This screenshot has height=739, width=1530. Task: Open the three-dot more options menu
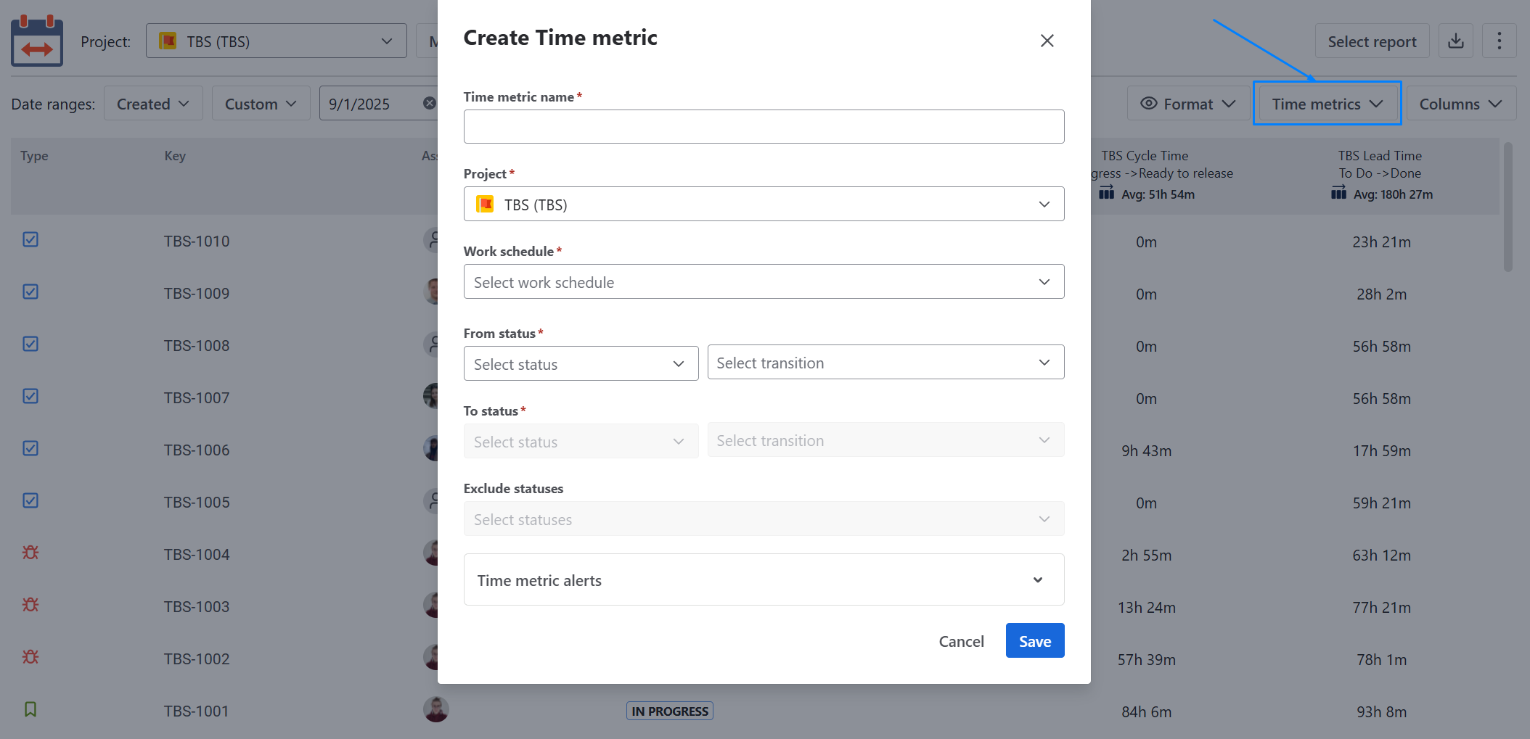tap(1499, 41)
